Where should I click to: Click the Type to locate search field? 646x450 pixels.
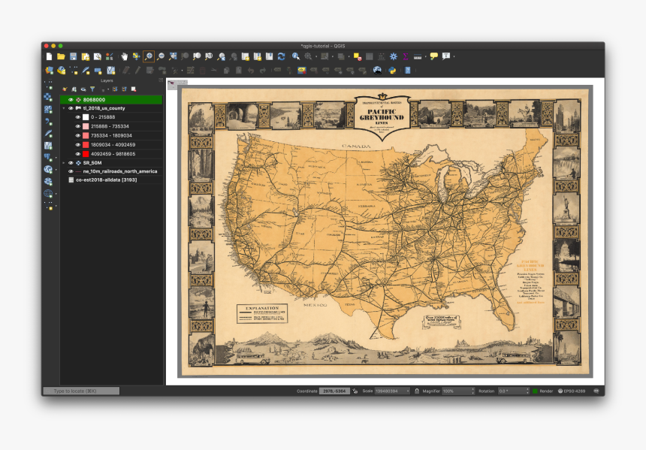coord(81,391)
